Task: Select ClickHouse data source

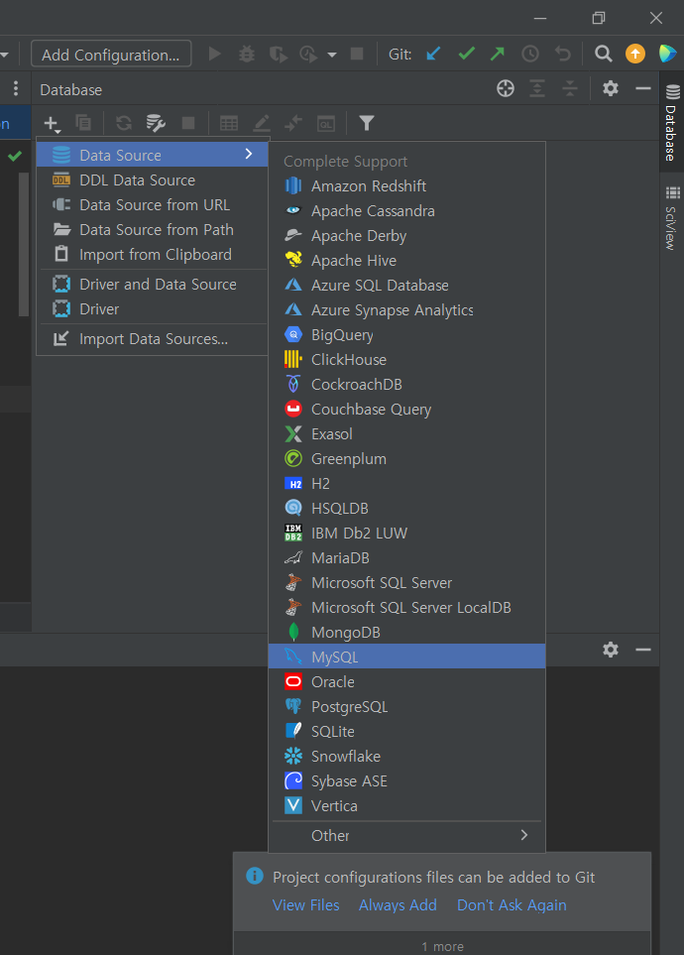Action: coord(406,359)
